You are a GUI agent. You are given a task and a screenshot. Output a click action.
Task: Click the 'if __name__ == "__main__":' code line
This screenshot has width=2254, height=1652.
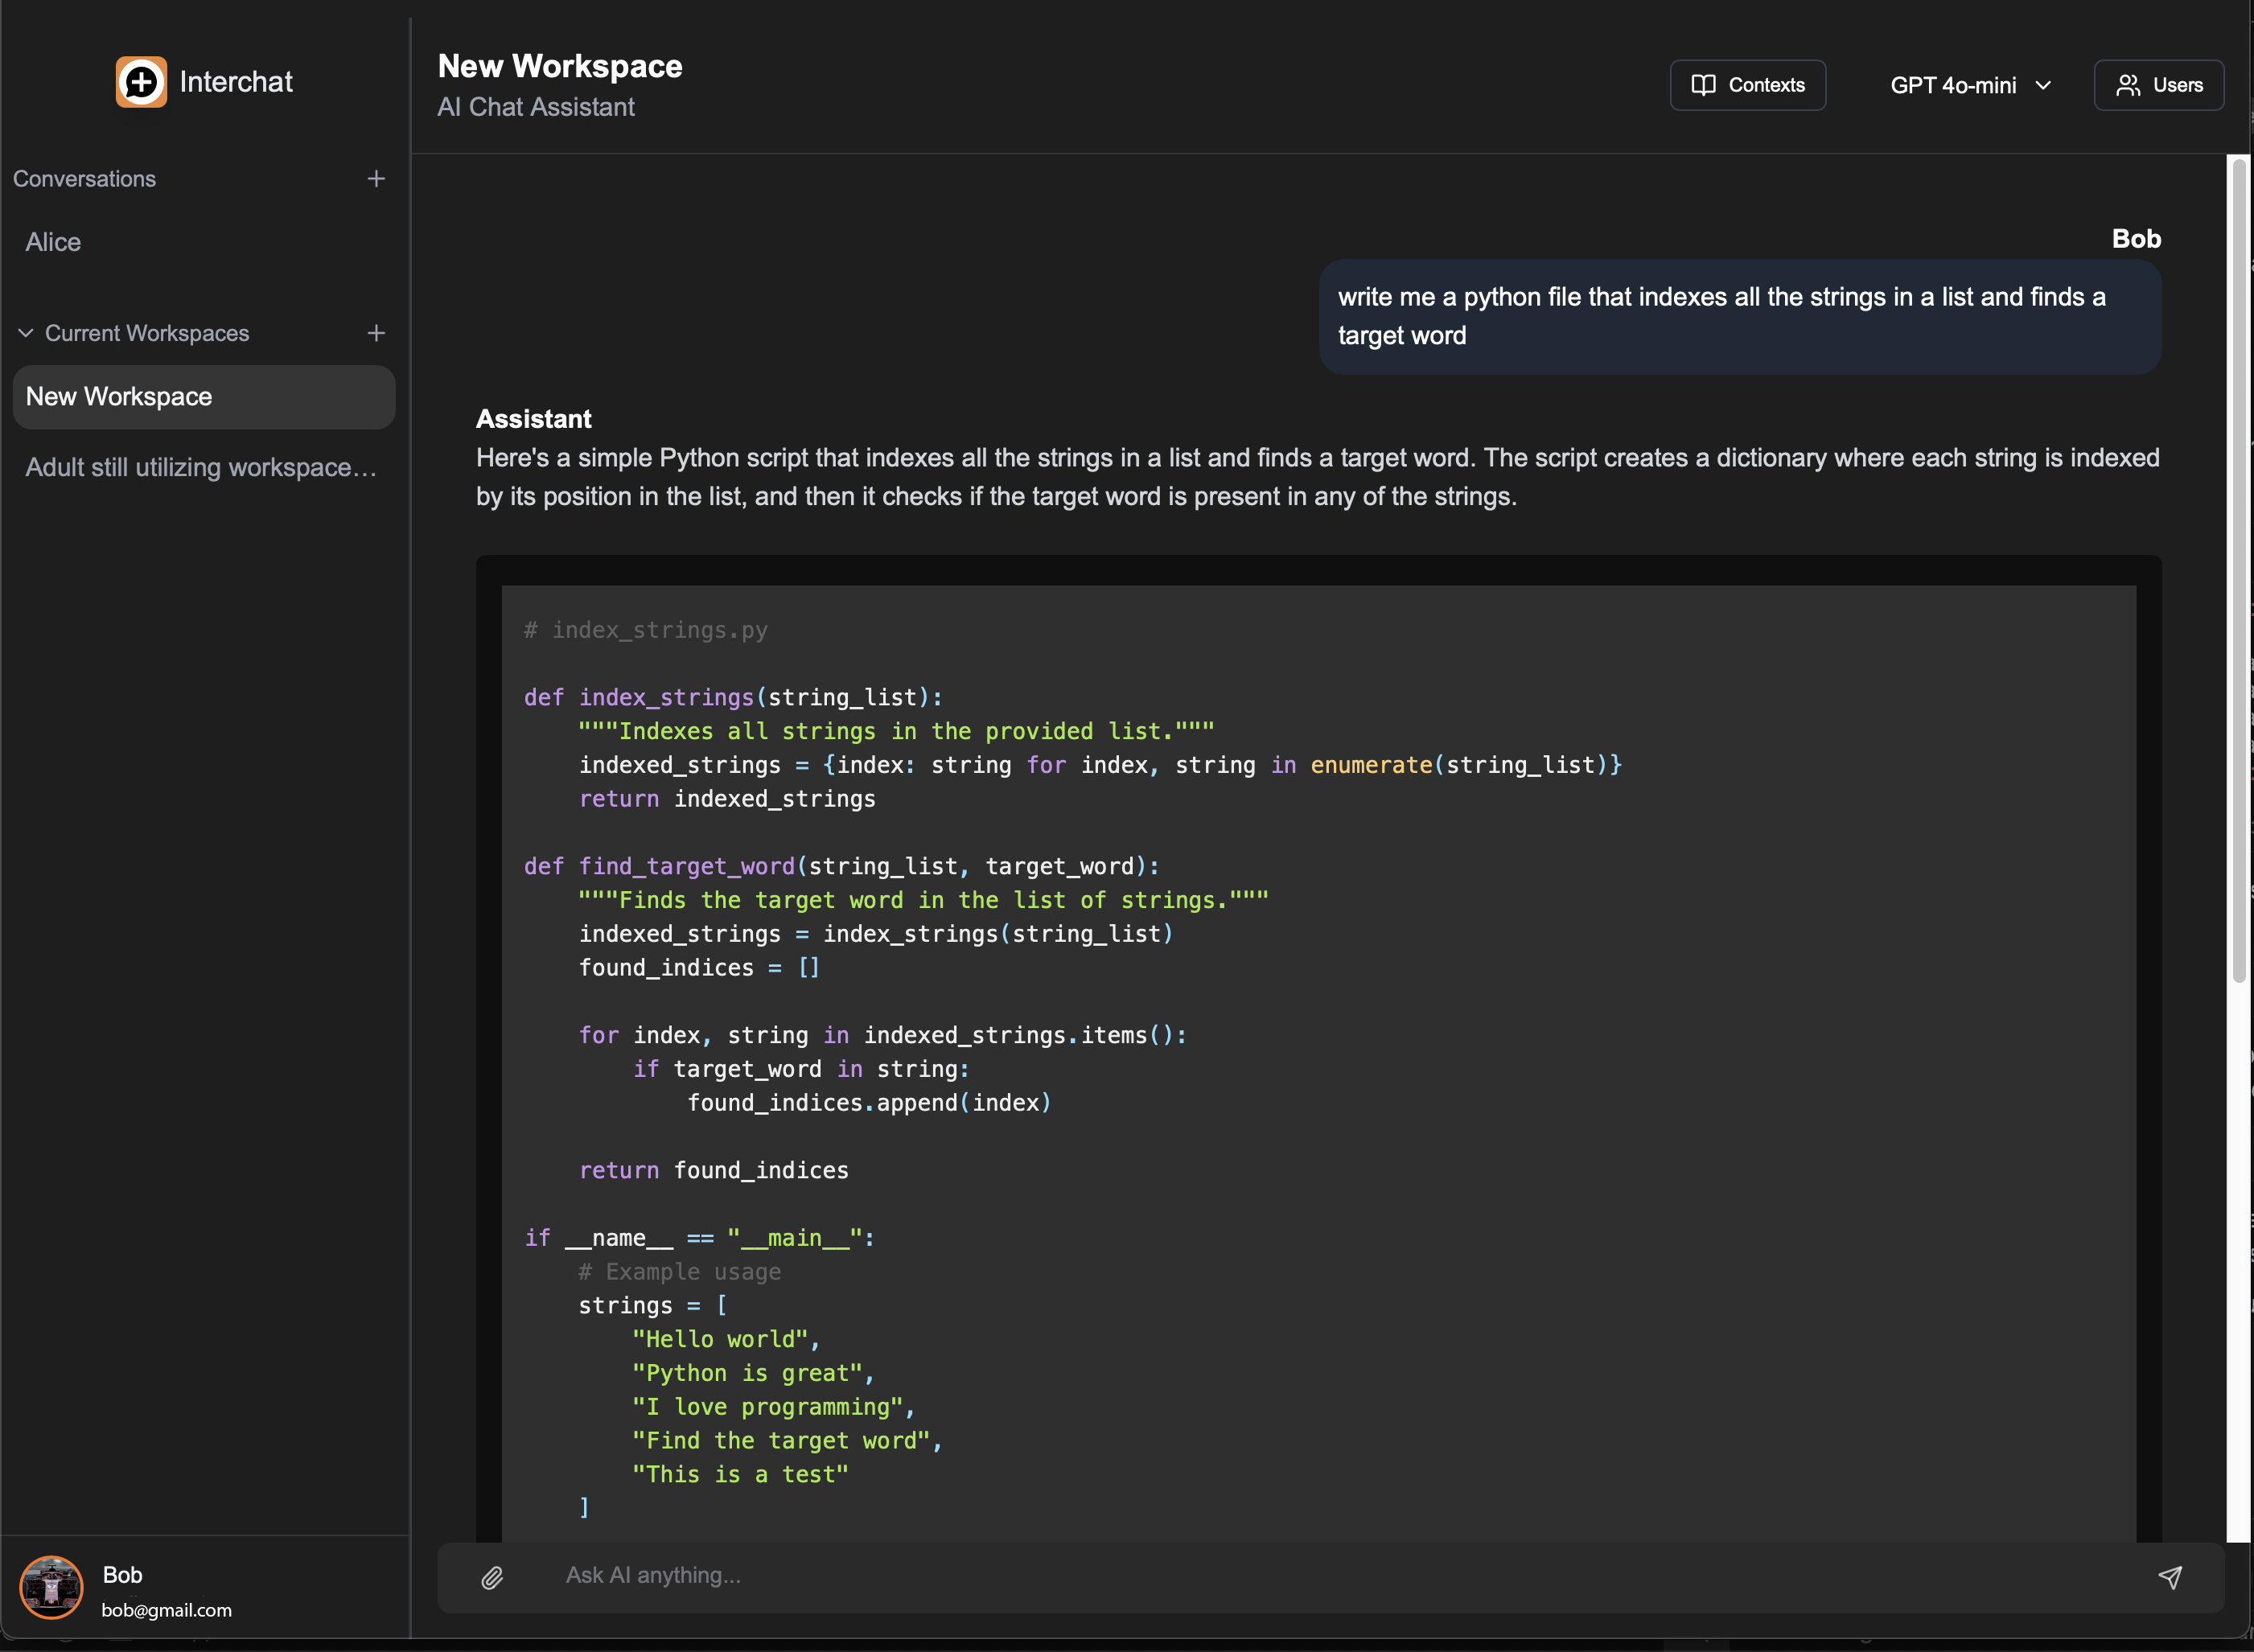pos(700,1238)
